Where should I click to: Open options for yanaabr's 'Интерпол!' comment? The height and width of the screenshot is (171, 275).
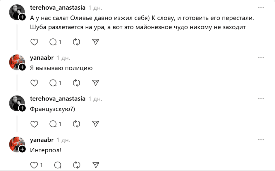coord(261,140)
